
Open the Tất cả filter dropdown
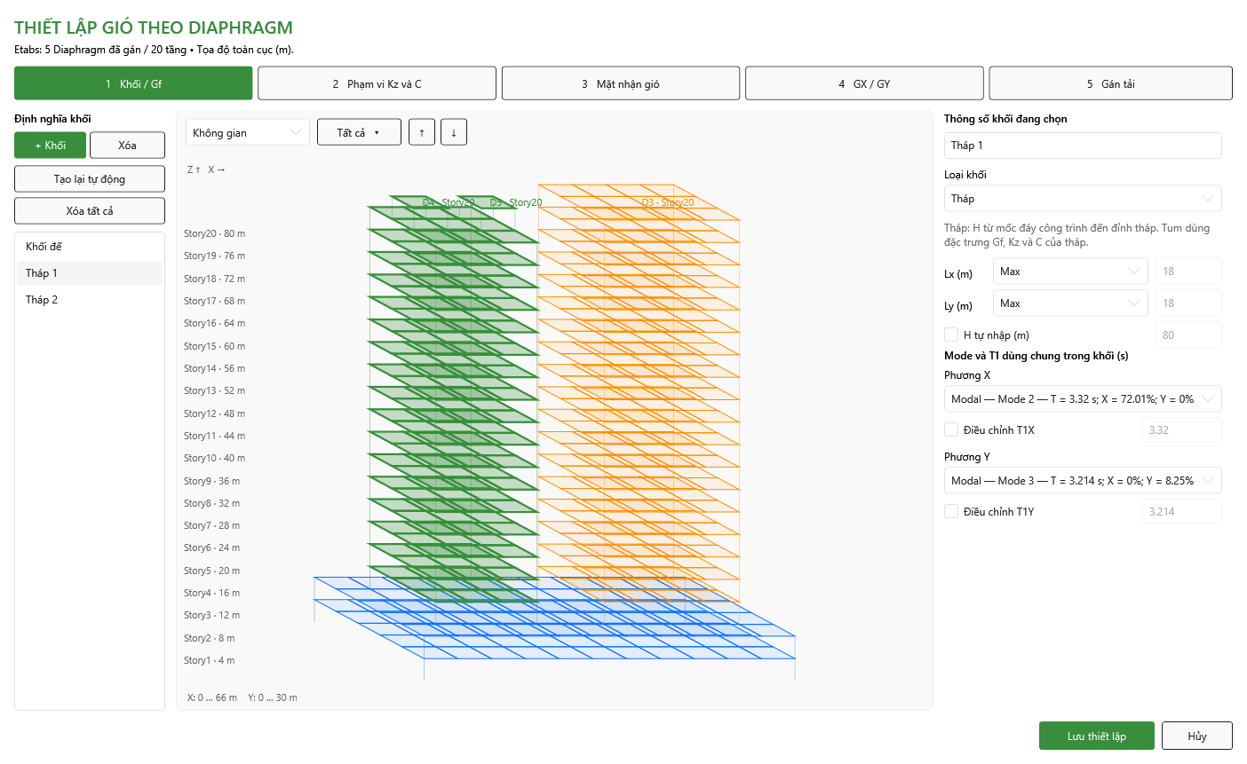pos(359,132)
